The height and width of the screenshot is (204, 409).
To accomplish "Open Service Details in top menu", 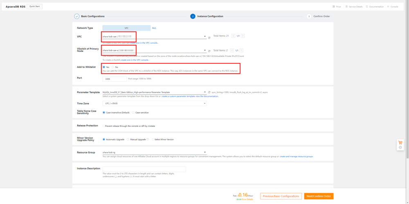I will pyautogui.click(x=356, y=7).
